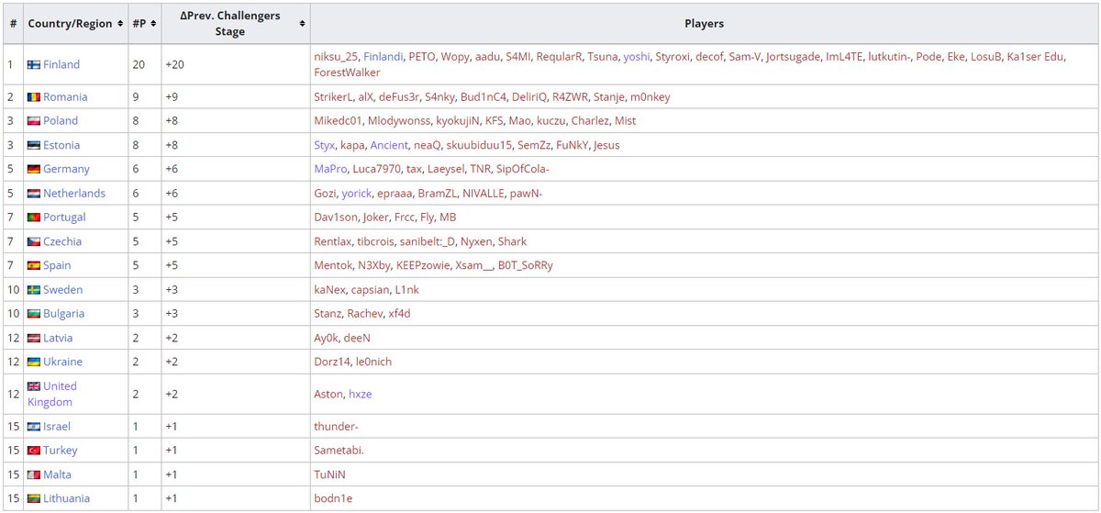
Task: Click the Lithuania flag icon
Action: (34, 499)
